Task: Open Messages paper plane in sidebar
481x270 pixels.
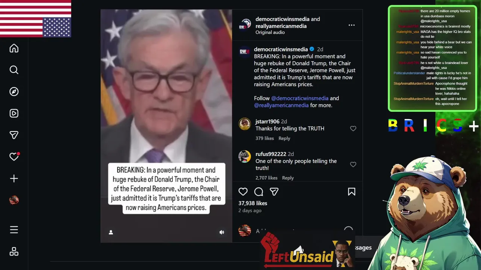Action: tap(14, 135)
